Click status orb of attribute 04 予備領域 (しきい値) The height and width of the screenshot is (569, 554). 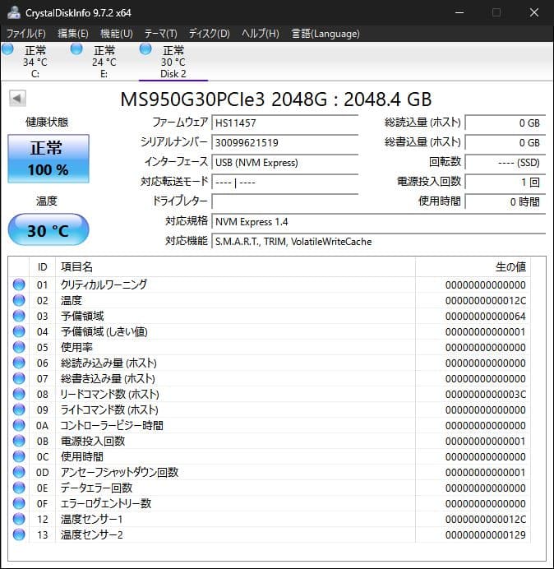19,331
